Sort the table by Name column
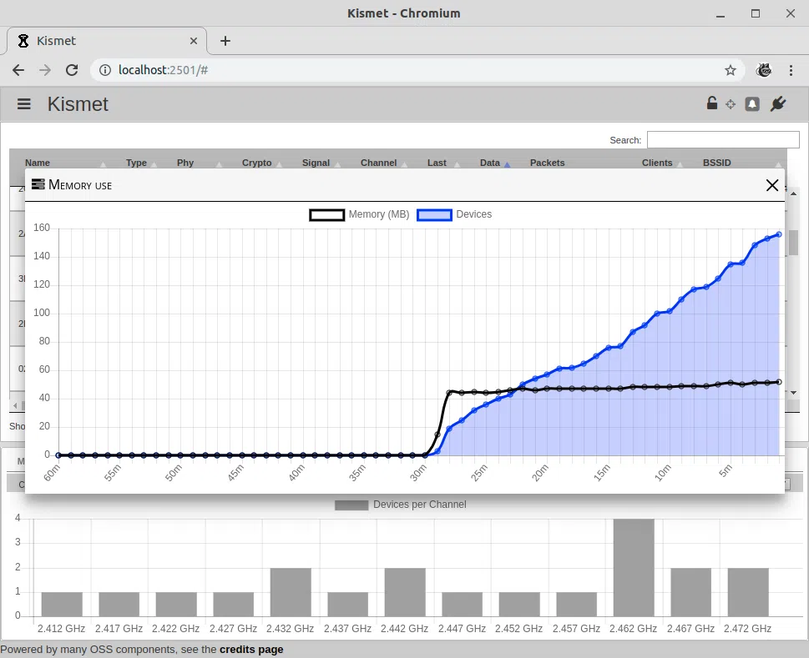809x658 pixels. click(38, 163)
